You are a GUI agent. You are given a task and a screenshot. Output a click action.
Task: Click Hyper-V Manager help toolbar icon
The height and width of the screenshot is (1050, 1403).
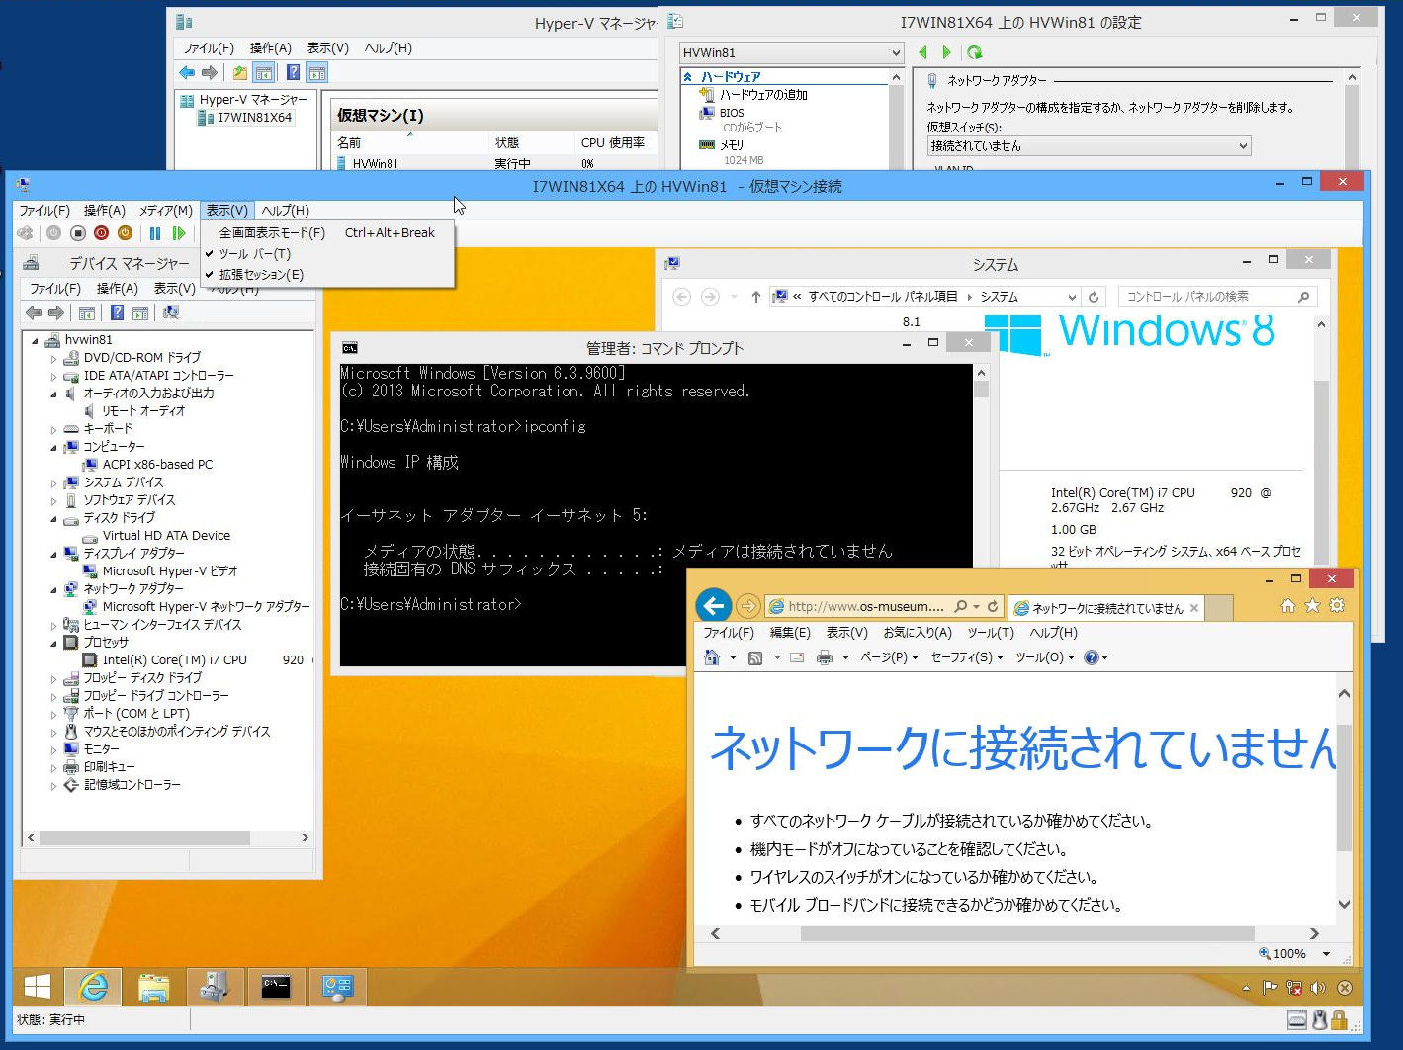click(x=293, y=72)
